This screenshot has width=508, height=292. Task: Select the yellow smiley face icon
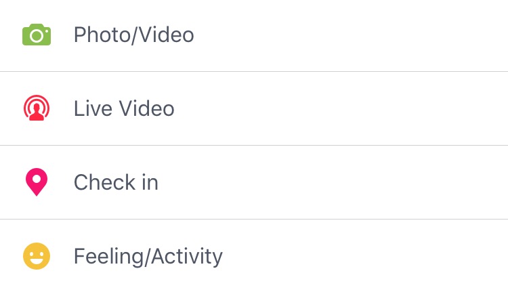37,257
